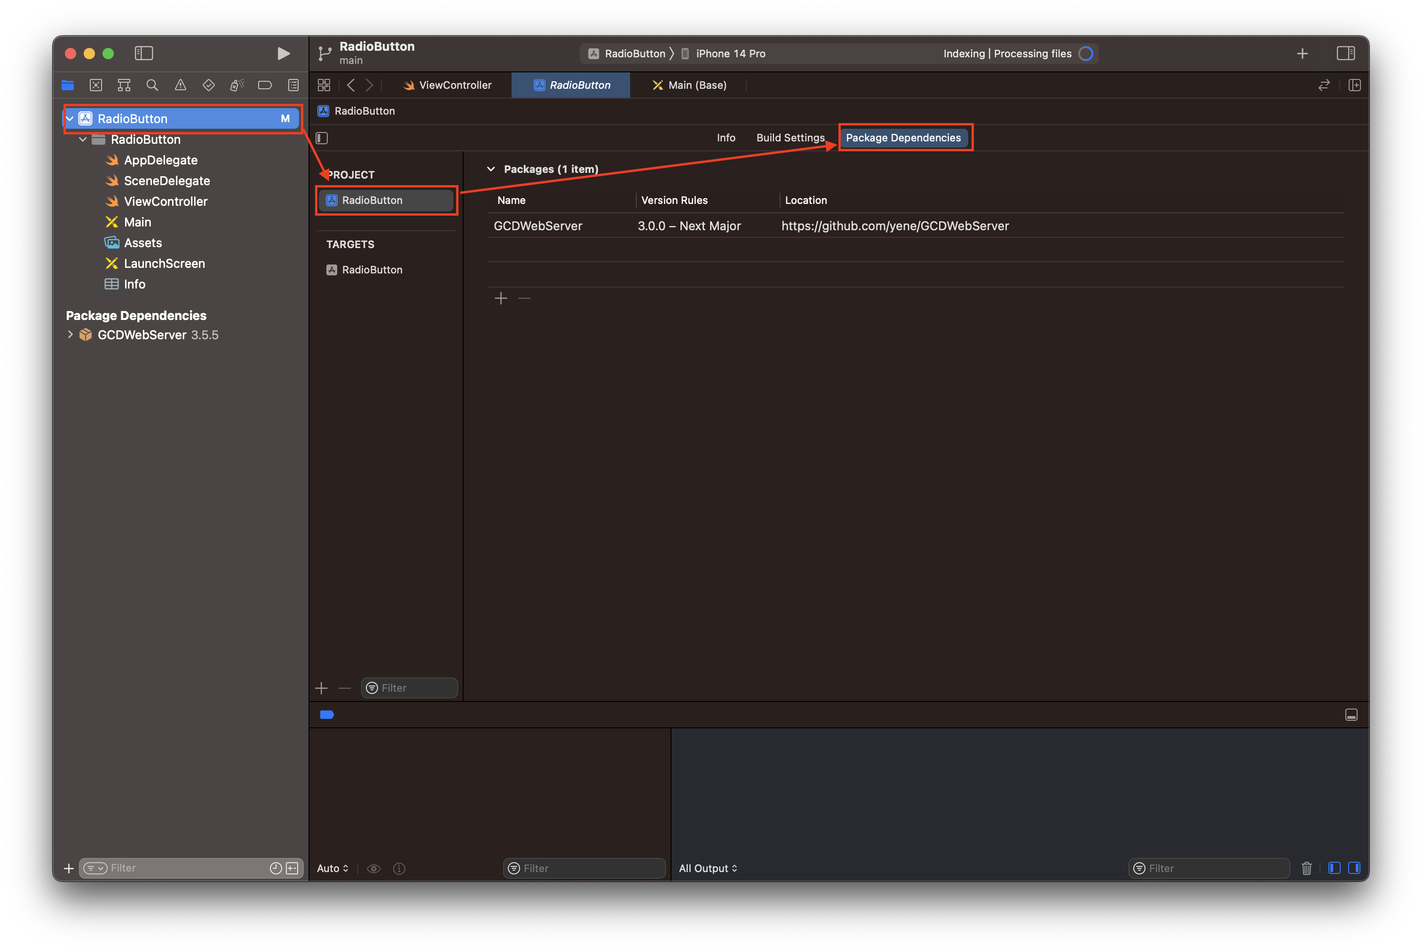Add an editor on the right

pyautogui.click(x=1354, y=85)
